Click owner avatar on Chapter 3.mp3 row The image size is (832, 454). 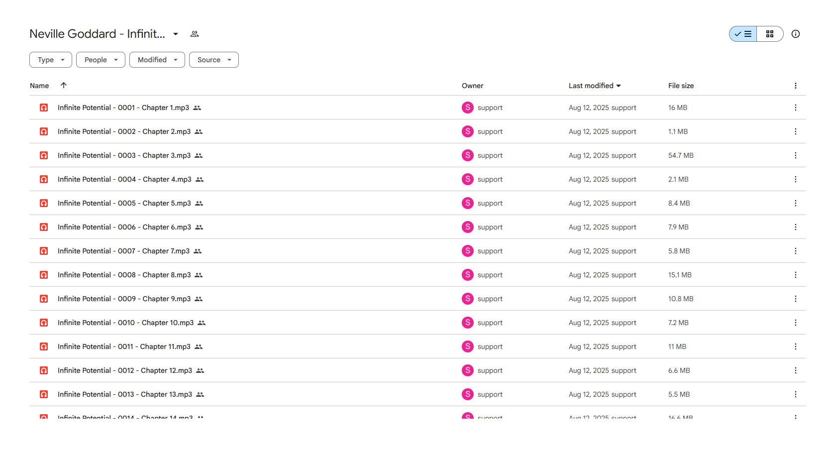coord(468,155)
